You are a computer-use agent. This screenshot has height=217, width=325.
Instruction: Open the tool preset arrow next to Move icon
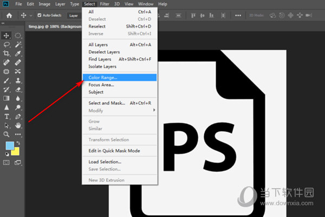click(x=30, y=15)
